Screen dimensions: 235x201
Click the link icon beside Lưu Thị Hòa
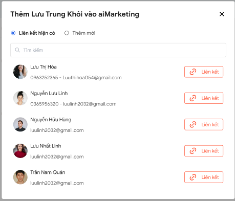click(x=193, y=72)
